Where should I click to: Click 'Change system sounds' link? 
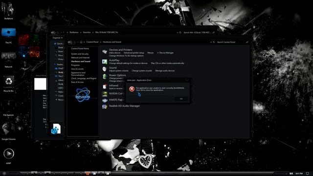pyautogui.click(x=142, y=71)
